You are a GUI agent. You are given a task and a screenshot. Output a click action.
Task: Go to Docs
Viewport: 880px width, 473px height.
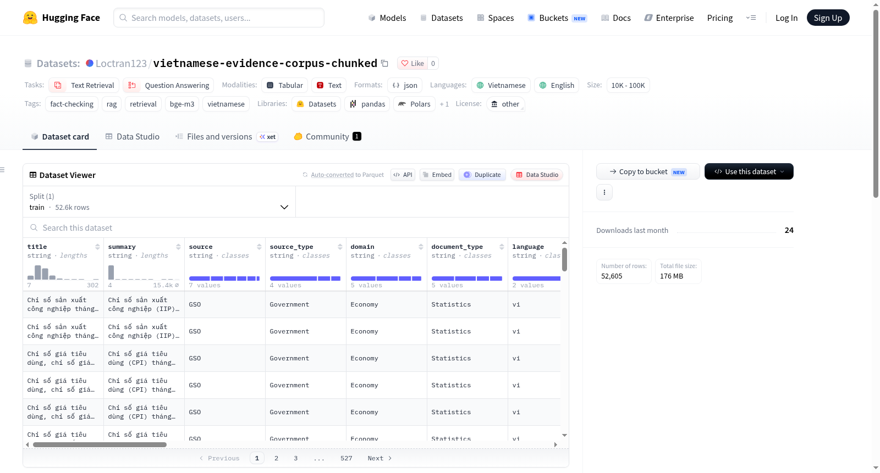point(615,18)
